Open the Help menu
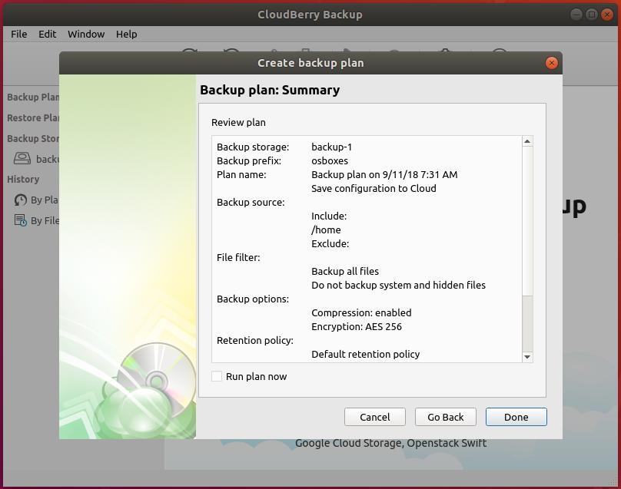The width and height of the screenshot is (621, 489). coord(126,35)
